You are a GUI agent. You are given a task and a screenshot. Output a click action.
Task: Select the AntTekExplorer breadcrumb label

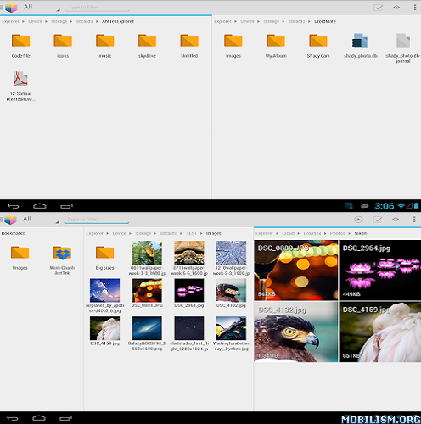[x=118, y=21]
